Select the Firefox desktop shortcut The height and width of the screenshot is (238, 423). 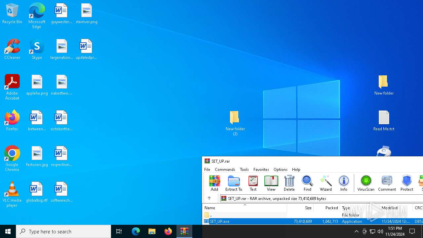click(x=12, y=121)
